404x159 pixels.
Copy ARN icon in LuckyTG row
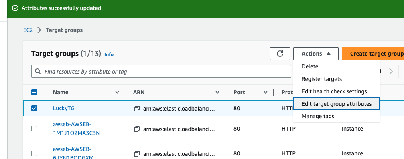tap(136, 109)
